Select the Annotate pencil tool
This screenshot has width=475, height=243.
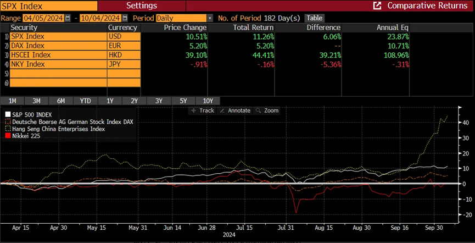pos(235,111)
